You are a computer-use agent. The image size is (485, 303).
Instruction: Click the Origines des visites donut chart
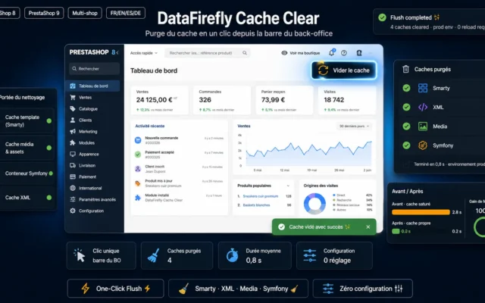click(314, 204)
